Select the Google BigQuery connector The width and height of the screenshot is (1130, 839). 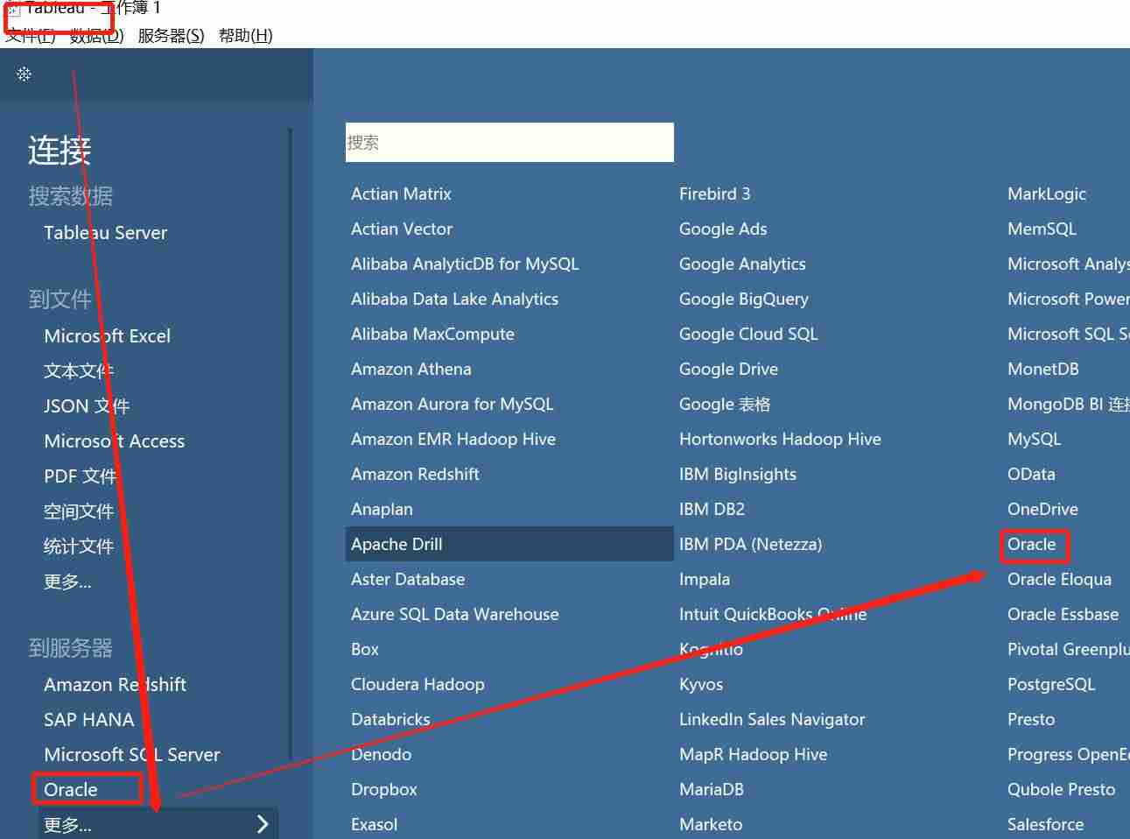coord(744,299)
